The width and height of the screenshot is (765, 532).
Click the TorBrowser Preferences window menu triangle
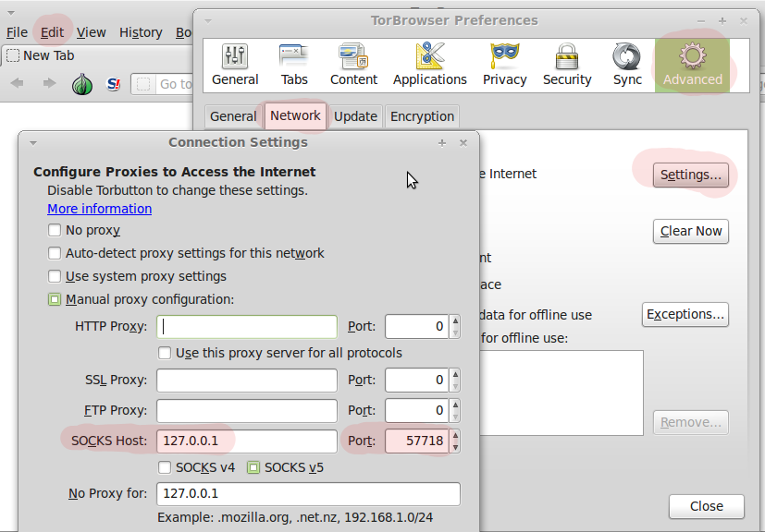pyautogui.click(x=208, y=21)
